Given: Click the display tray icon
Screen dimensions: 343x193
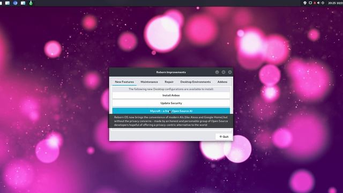Looking at the screenshot, I should click(x=310, y=3).
